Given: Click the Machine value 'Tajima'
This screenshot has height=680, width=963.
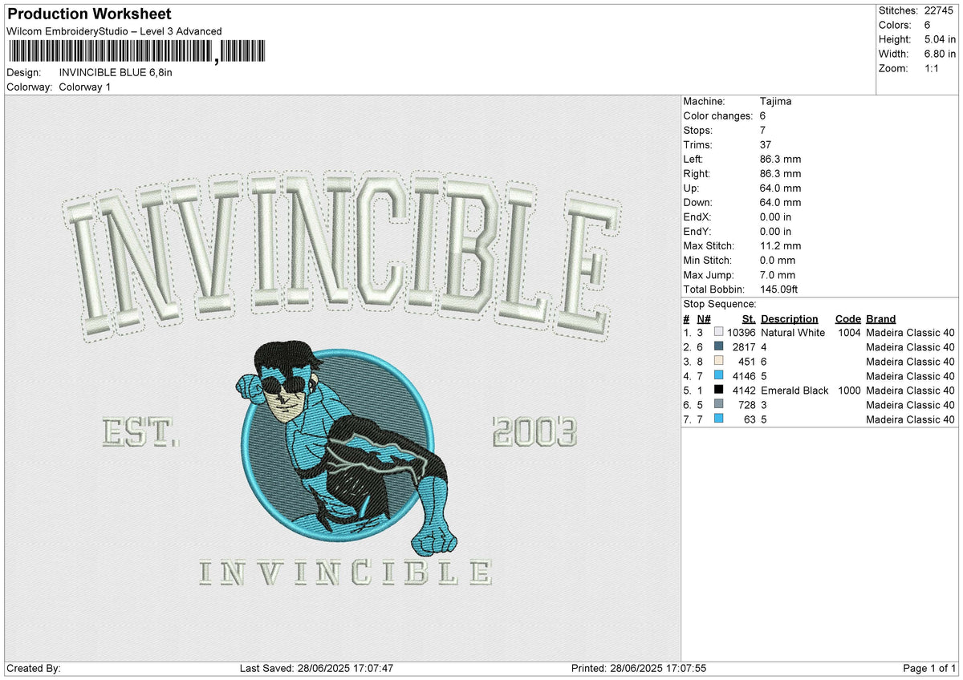Looking at the screenshot, I should click(x=775, y=102).
